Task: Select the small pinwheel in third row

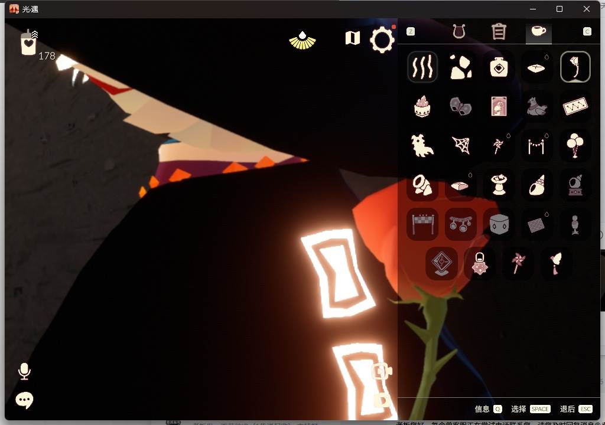Action: [499, 145]
